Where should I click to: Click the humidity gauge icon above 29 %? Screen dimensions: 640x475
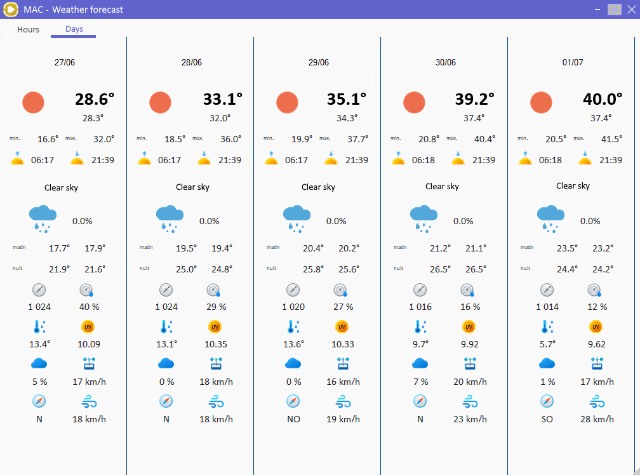click(x=213, y=290)
